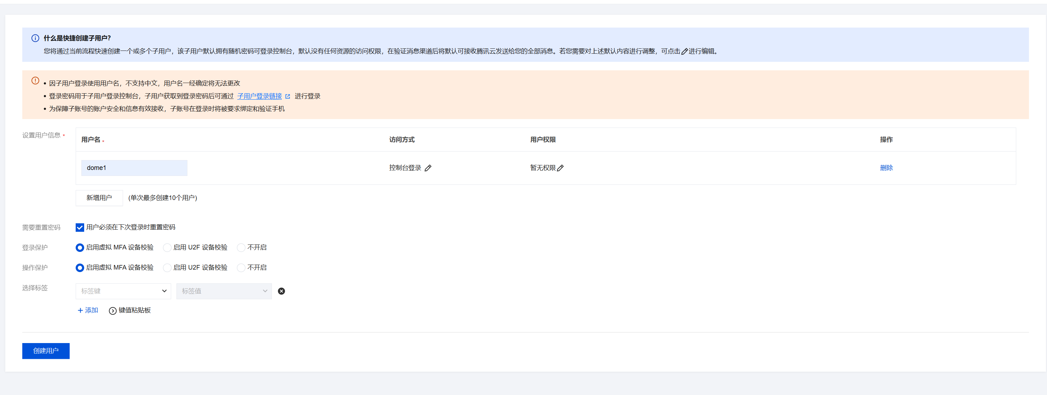Click the 创建用户 button
Screen dimensions: 1047x395
point(46,351)
